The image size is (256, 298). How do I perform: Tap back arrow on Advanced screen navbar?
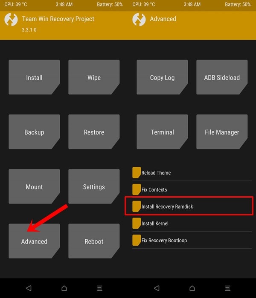157,288
